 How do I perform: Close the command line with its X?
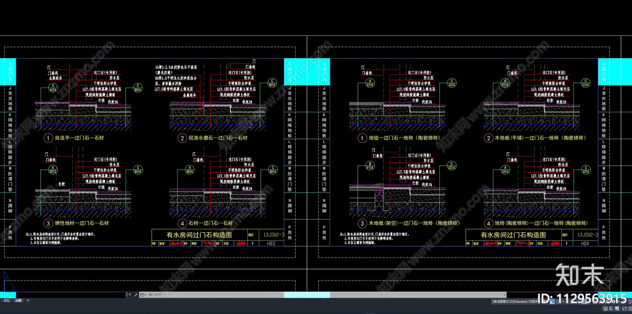point(130,295)
